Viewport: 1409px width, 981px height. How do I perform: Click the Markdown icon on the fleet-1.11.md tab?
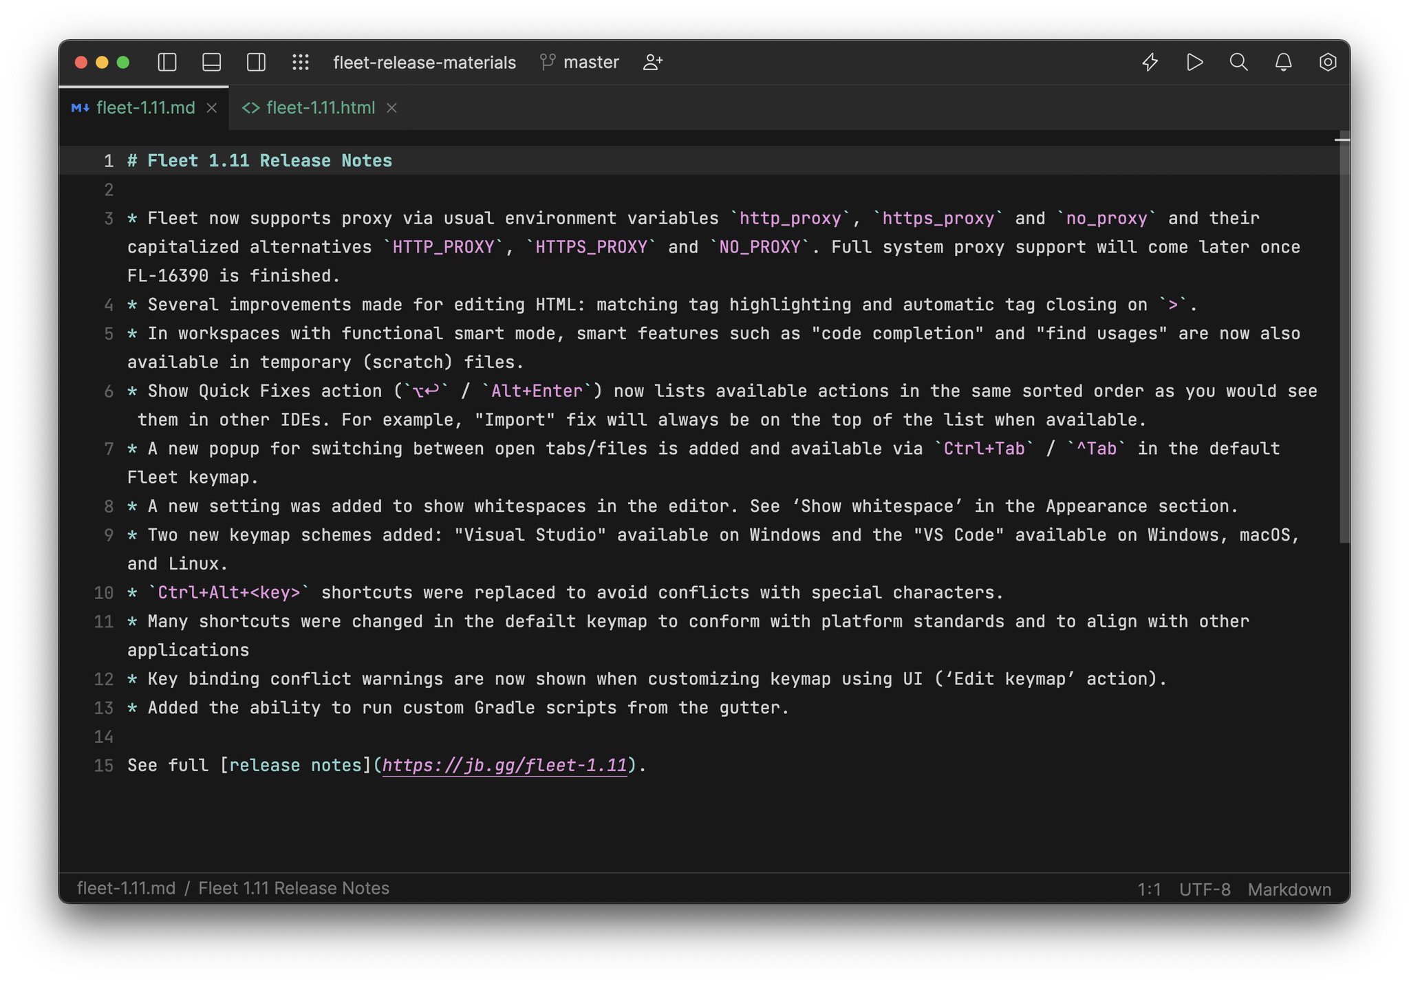click(80, 108)
